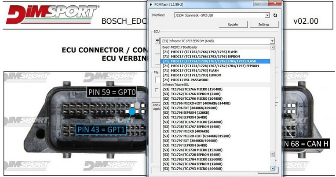Select MEDC17 (TC1762/1766/1792/1796) EEPROM

(x=215, y=57)
